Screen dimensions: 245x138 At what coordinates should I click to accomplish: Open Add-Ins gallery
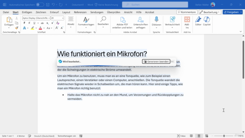pyautogui.click(x=187, y=23)
